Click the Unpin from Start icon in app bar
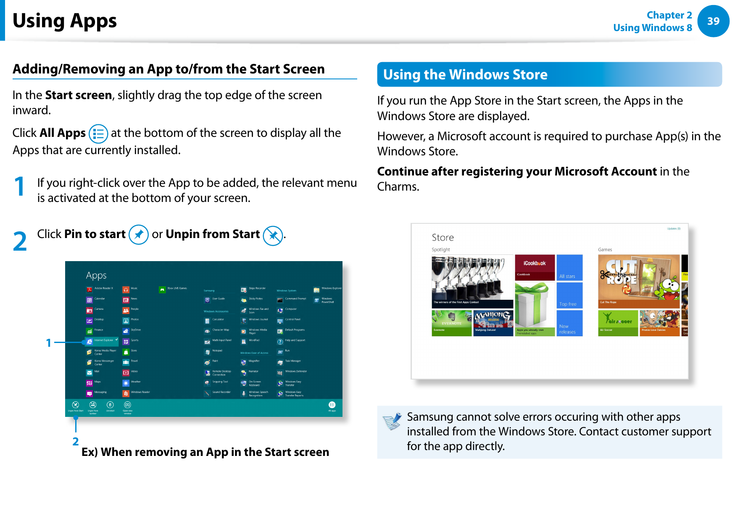Image resolution: width=735 pixels, height=521 pixels. [76, 406]
